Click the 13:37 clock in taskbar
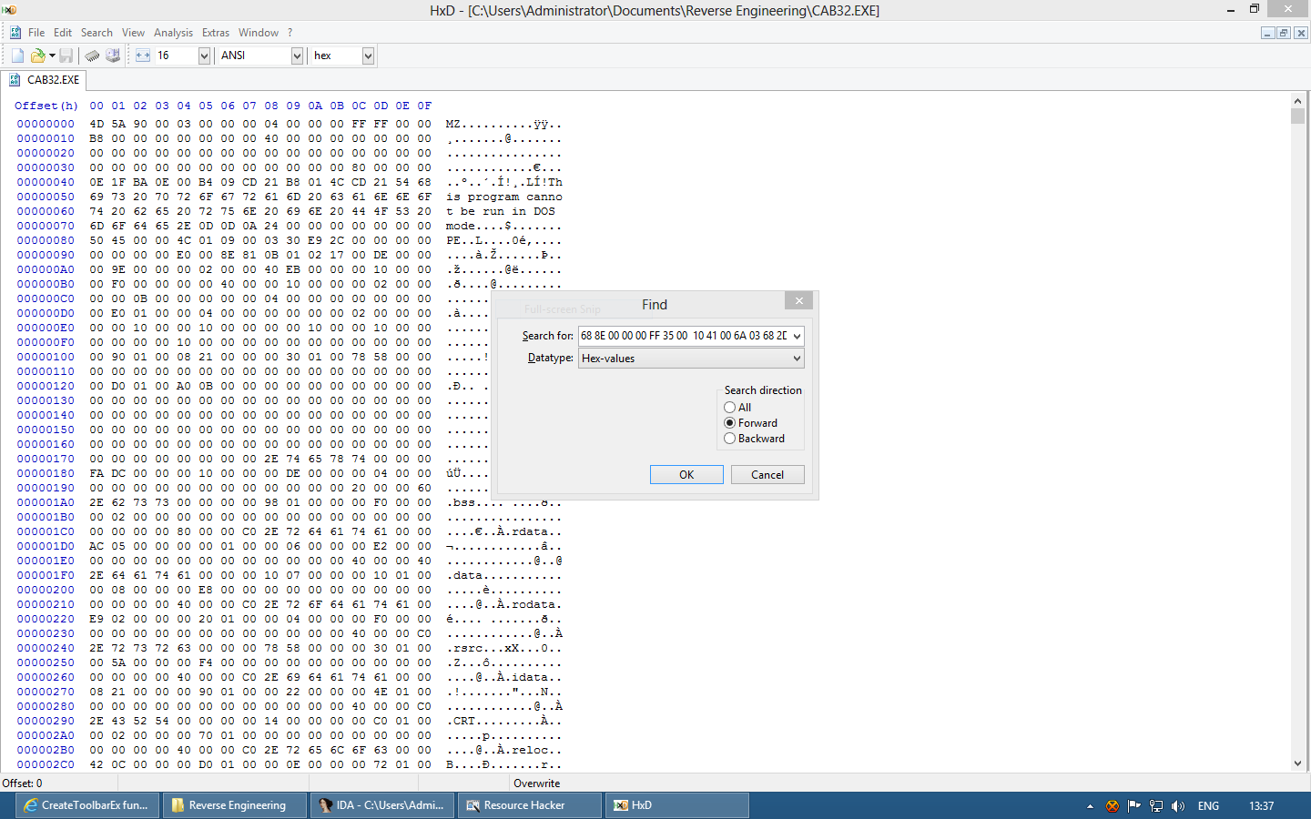 (1262, 806)
